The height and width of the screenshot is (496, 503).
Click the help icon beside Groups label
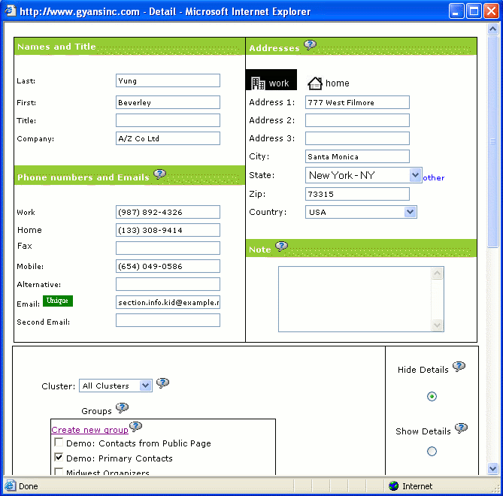122,408
